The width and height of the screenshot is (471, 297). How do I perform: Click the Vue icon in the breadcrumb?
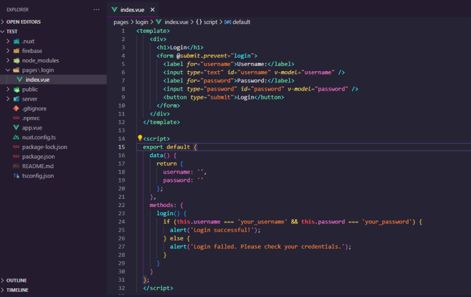tap(158, 22)
